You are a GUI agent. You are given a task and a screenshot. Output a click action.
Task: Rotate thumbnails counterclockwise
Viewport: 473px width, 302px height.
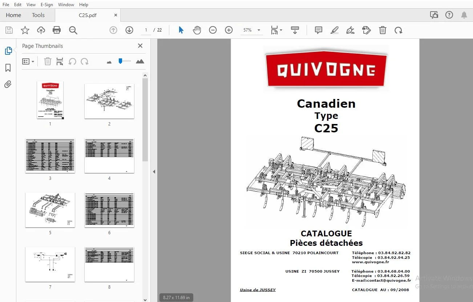(x=72, y=62)
